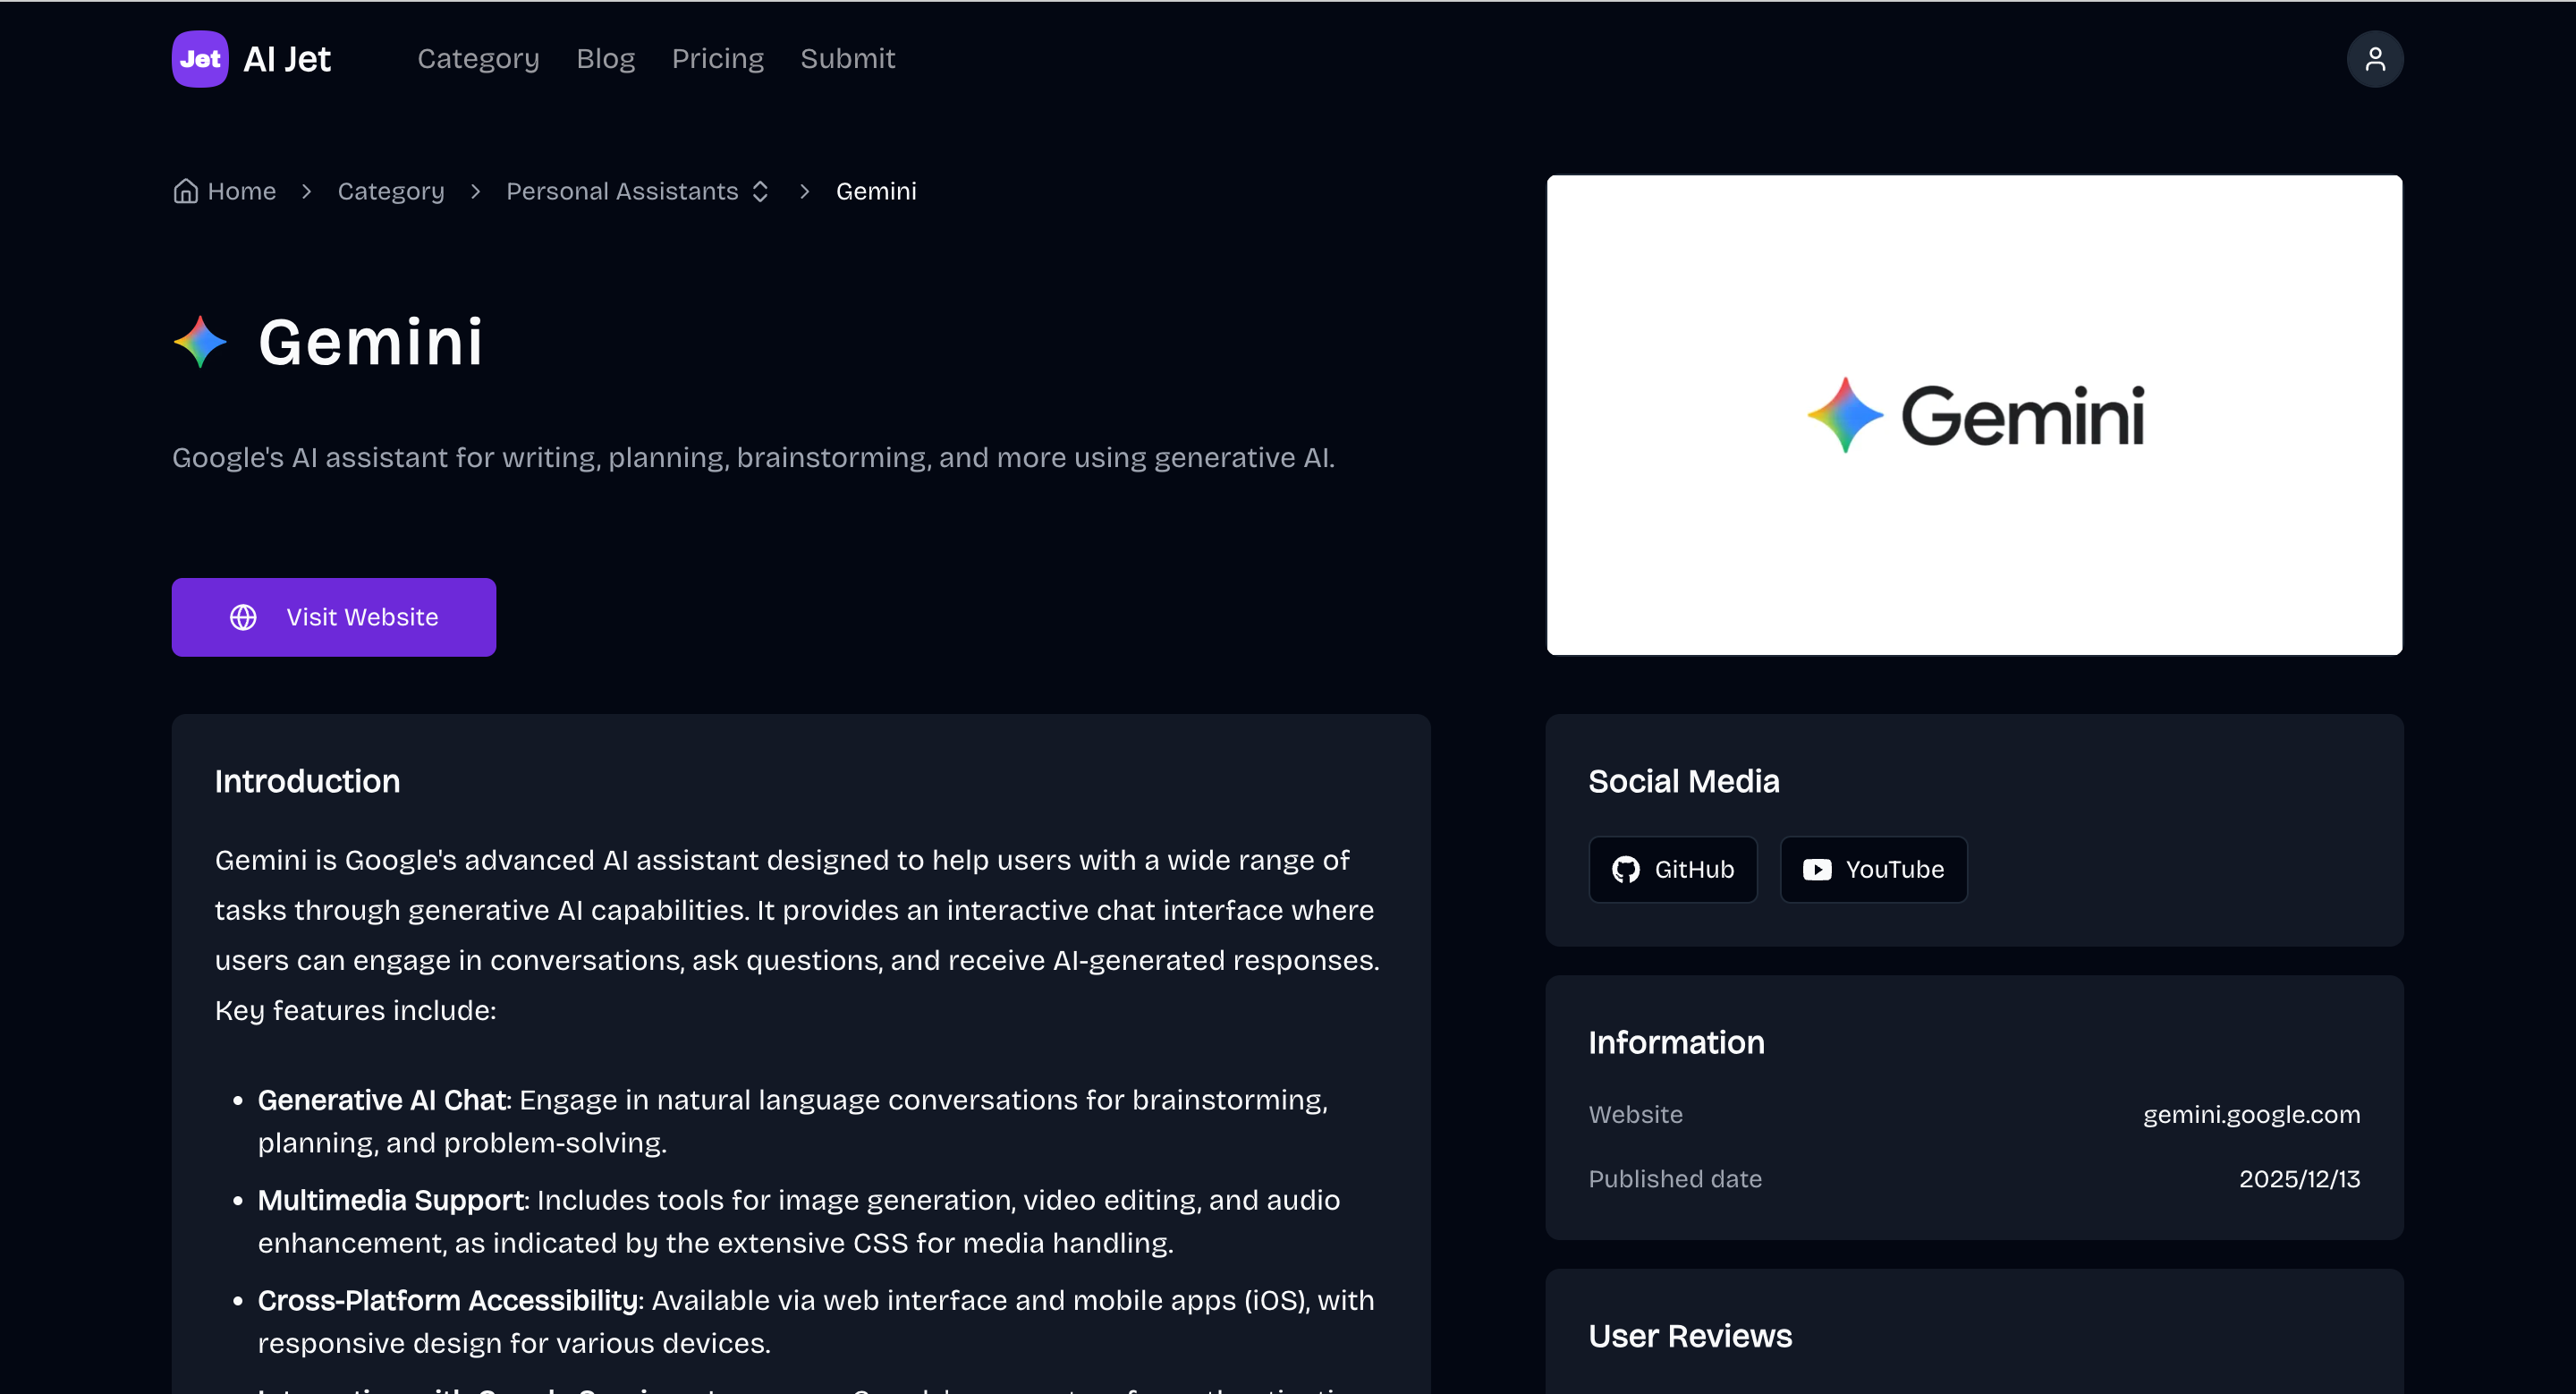Screen dimensions: 2576x1394
Task: Click the Category breadcrumb link
Action: 390,191
